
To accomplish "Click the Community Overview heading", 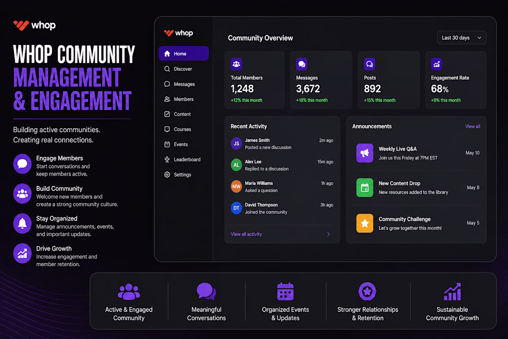I will click(x=260, y=38).
